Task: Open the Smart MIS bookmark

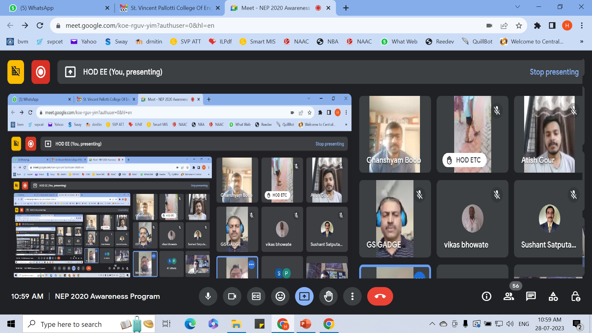Action: point(257,42)
